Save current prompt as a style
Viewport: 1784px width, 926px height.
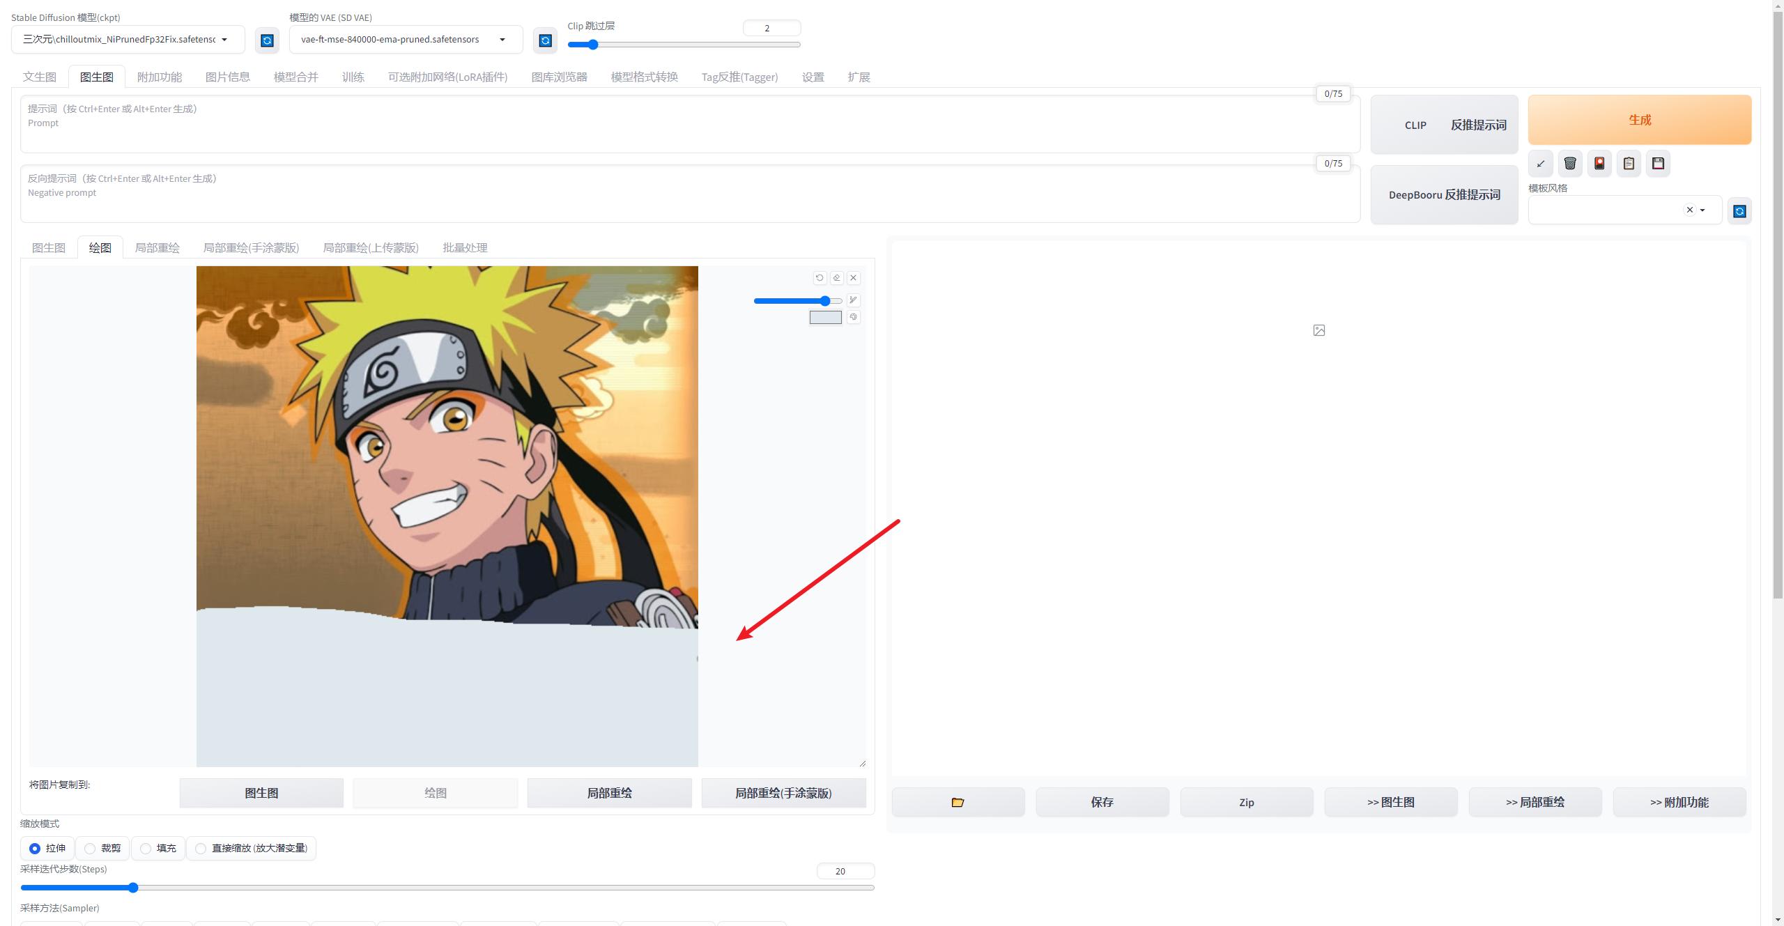point(1658,163)
